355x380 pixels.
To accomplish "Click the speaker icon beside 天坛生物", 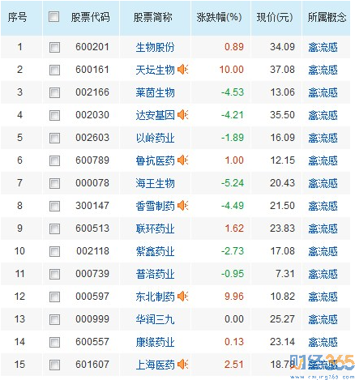I will click(183, 70).
